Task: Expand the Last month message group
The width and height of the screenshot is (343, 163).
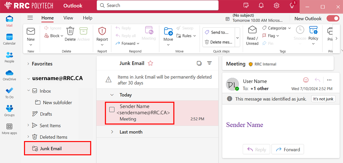Action: (112, 132)
